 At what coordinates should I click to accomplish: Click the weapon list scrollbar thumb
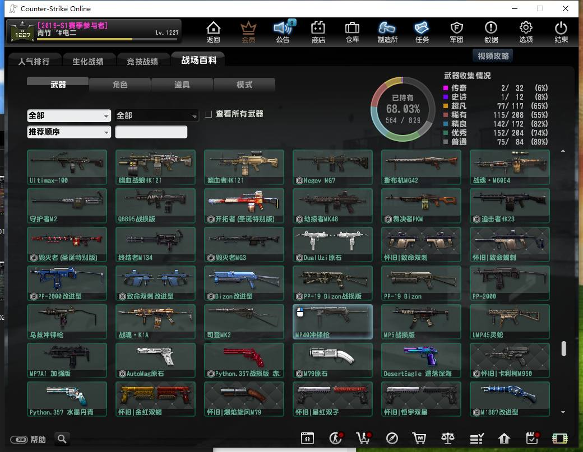(564, 349)
